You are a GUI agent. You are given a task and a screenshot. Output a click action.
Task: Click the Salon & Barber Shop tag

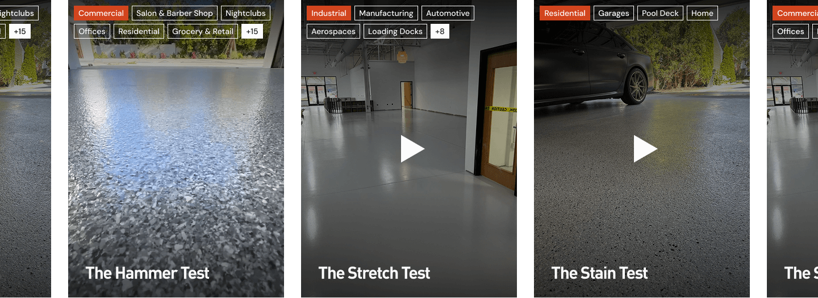[175, 13]
